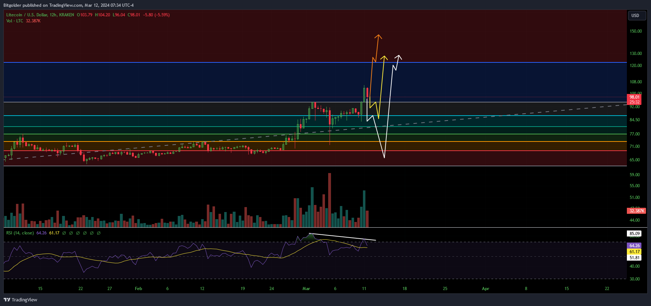The width and height of the screenshot is (651, 306).
Task: Click the close value C98.01
Action: 134,15
